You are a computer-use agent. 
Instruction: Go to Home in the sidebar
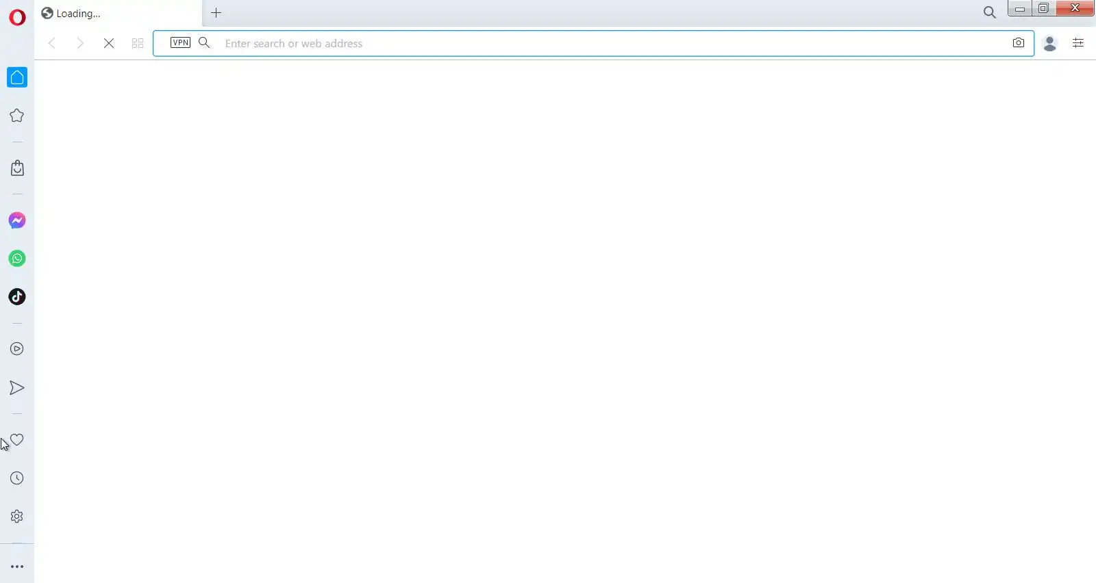[x=17, y=77]
